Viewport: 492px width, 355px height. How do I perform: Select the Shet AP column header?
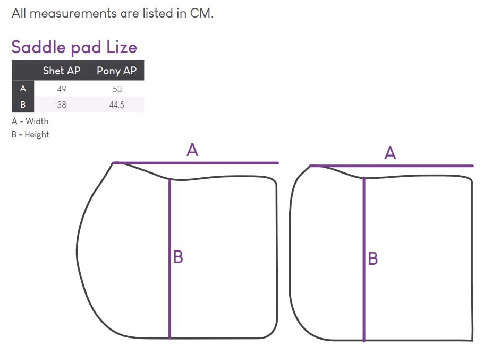coord(62,71)
